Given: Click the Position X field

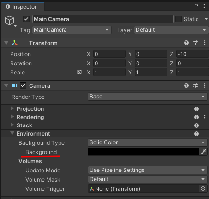Looking at the screenshot, I should [109, 54].
